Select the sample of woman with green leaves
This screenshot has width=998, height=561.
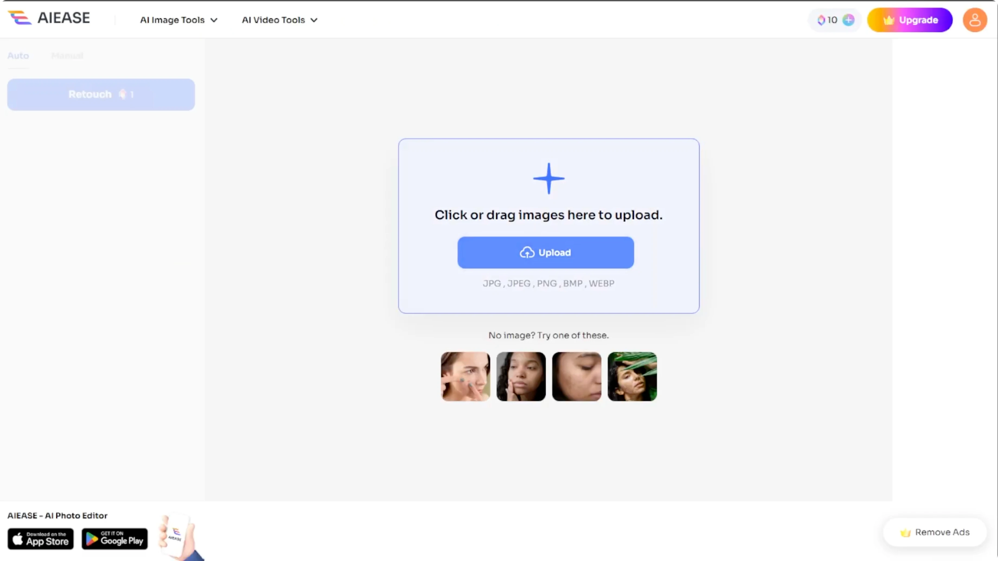[x=632, y=376]
